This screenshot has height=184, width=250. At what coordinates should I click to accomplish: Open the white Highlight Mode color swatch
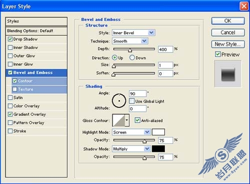(158, 132)
